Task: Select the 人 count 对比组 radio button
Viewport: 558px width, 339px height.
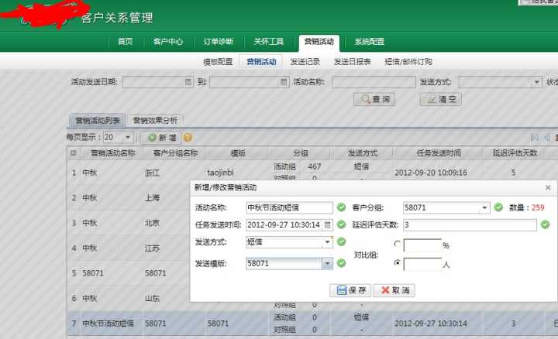Action: [398, 263]
